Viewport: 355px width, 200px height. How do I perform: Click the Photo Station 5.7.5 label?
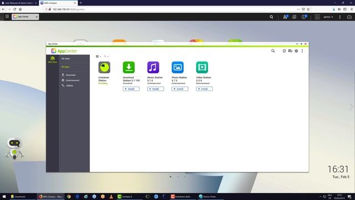point(179,79)
